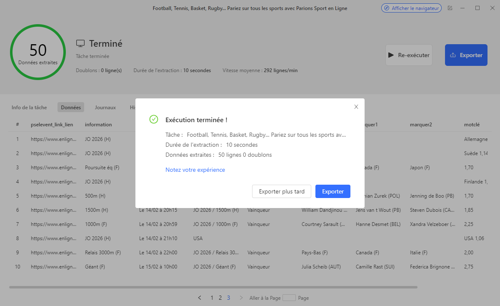Open the Journaux tab
The image size is (500, 306).
pos(105,107)
